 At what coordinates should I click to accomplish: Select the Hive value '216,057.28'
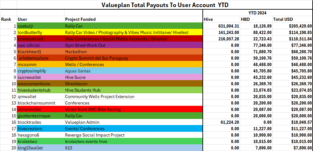[221, 39]
